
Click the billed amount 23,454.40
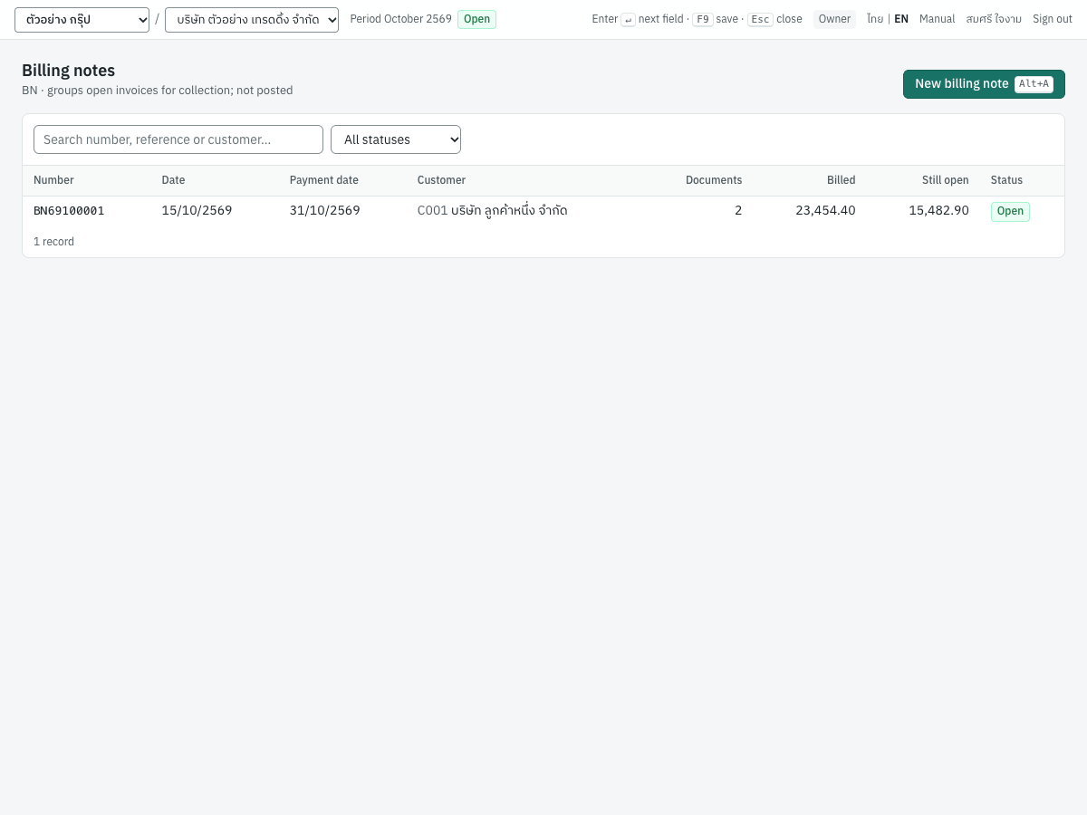825,211
